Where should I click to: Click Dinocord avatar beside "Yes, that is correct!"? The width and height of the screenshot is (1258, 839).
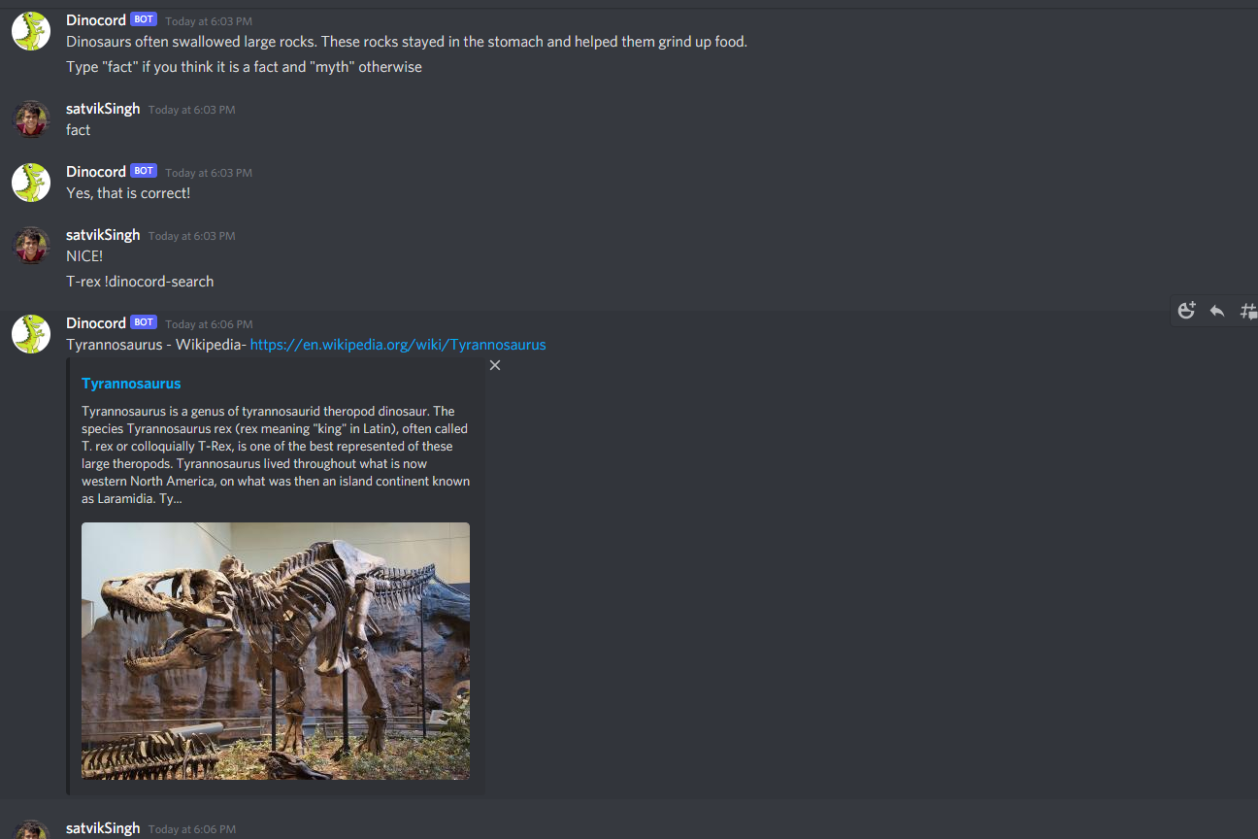(31, 183)
